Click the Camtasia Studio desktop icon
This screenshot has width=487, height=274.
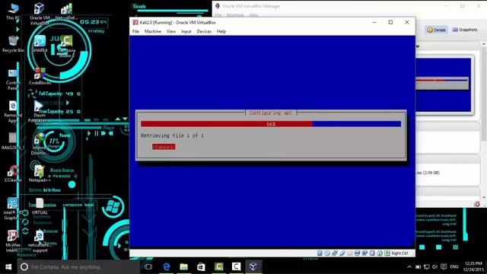[66, 46]
